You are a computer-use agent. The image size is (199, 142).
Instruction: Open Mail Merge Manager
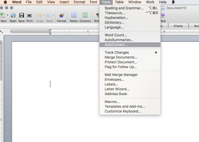tap(130, 75)
